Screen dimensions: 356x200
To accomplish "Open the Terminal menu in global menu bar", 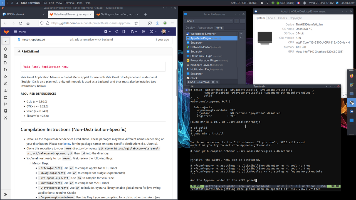I will (x=69, y=3).
